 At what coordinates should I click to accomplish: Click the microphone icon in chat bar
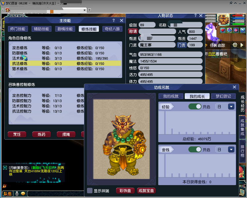17,194
